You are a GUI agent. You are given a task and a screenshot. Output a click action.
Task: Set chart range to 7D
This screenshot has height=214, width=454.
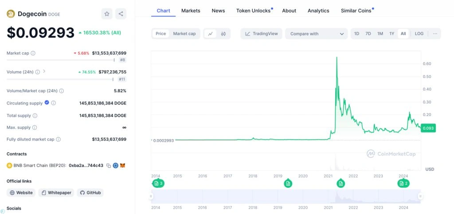tap(368, 34)
